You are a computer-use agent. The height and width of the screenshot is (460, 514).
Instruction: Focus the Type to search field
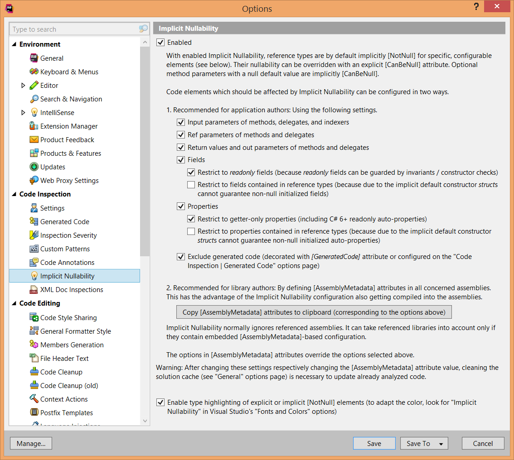point(73,29)
